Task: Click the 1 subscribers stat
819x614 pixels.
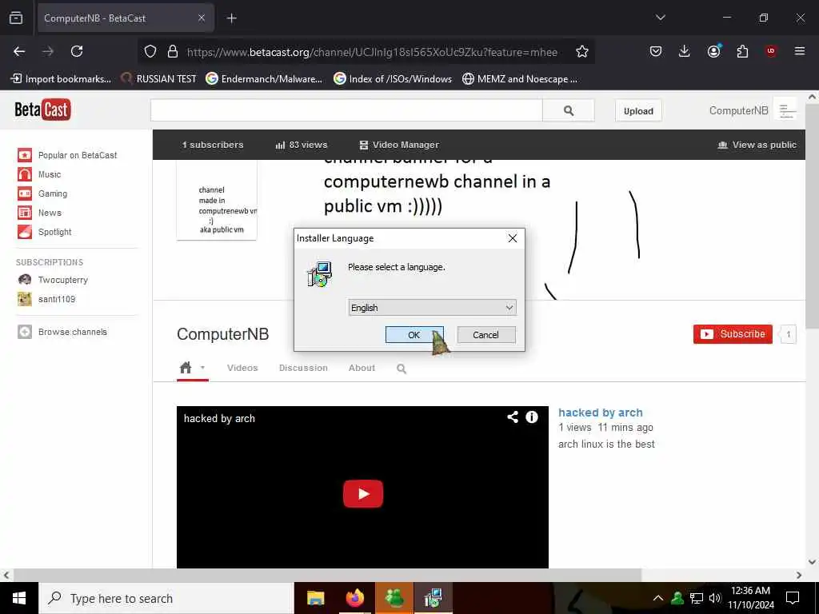Action: [x=213, y=145]
